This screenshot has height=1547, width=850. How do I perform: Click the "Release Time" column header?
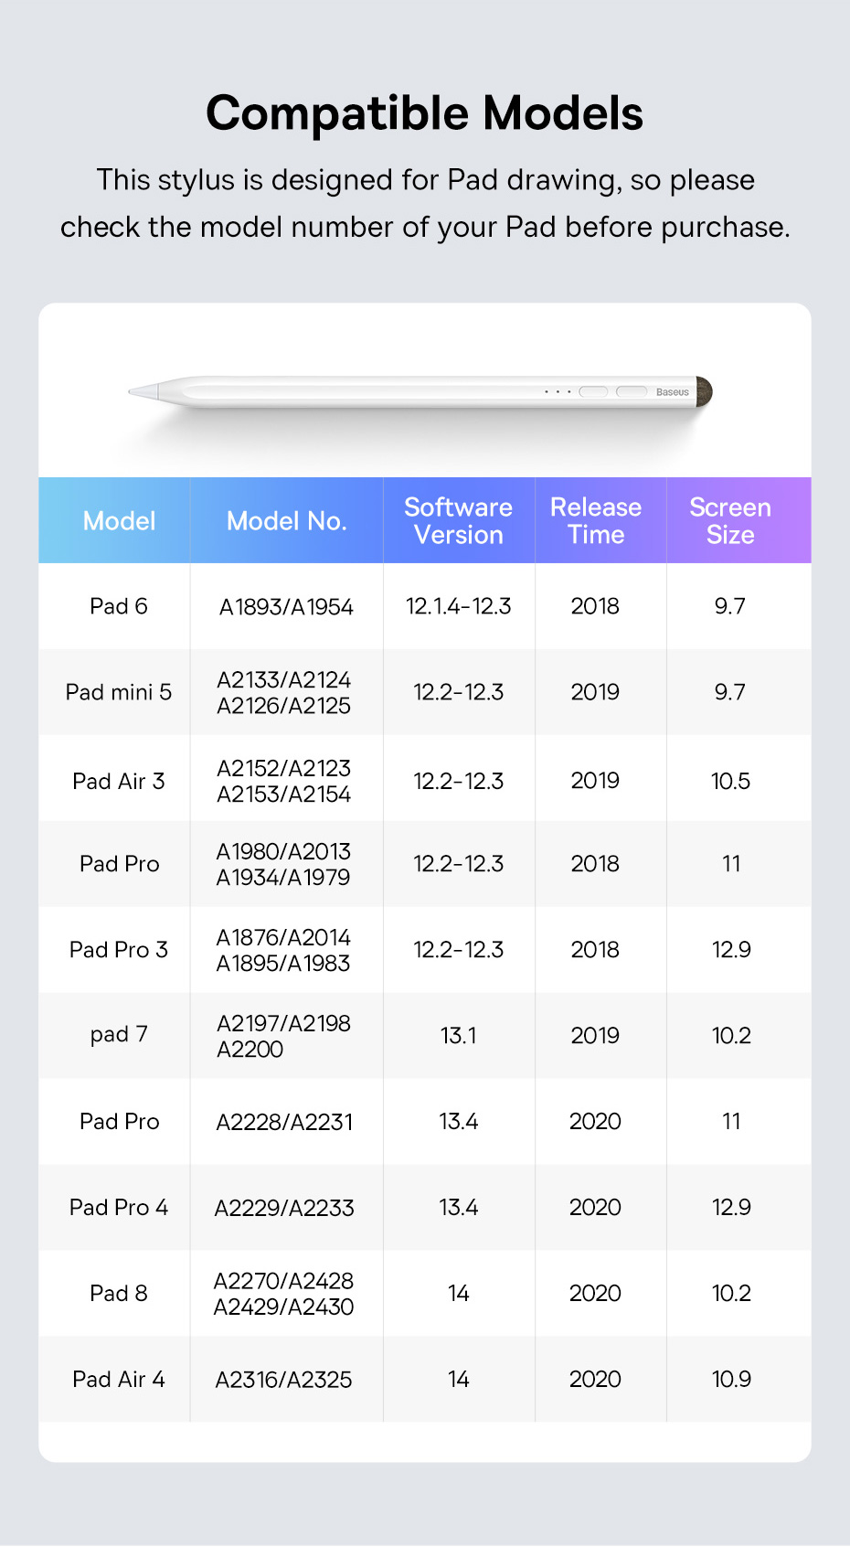click(596, 521)
